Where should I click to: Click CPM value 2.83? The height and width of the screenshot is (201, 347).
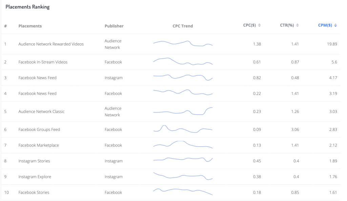tap(333, 130)
